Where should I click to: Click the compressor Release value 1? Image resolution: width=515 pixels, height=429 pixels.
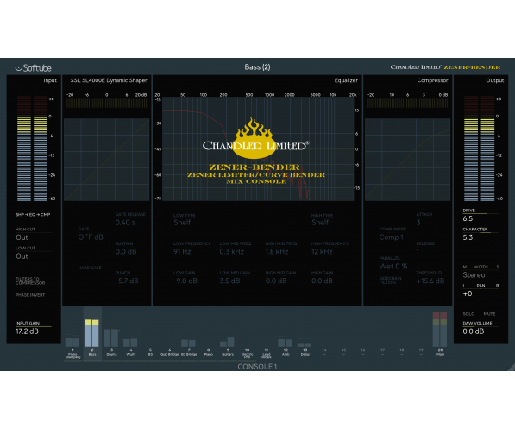pyautogui.click(x=418, y=252)
